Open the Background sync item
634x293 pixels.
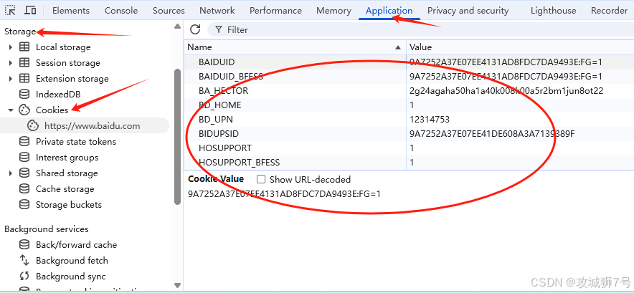pyautogui.click(x=70, y=276)
